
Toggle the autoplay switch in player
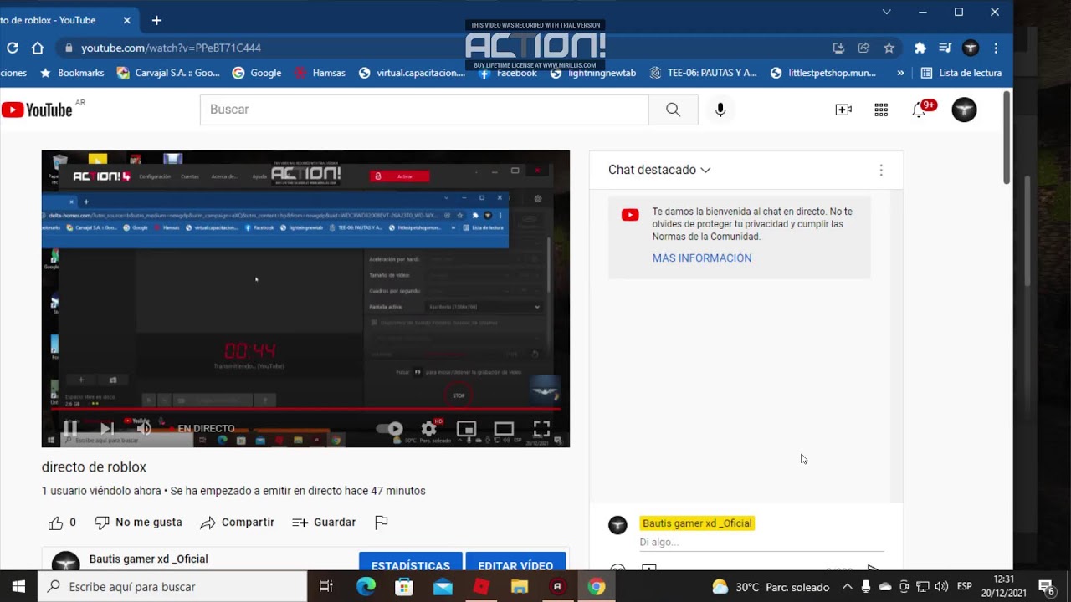tap(389, 429)
